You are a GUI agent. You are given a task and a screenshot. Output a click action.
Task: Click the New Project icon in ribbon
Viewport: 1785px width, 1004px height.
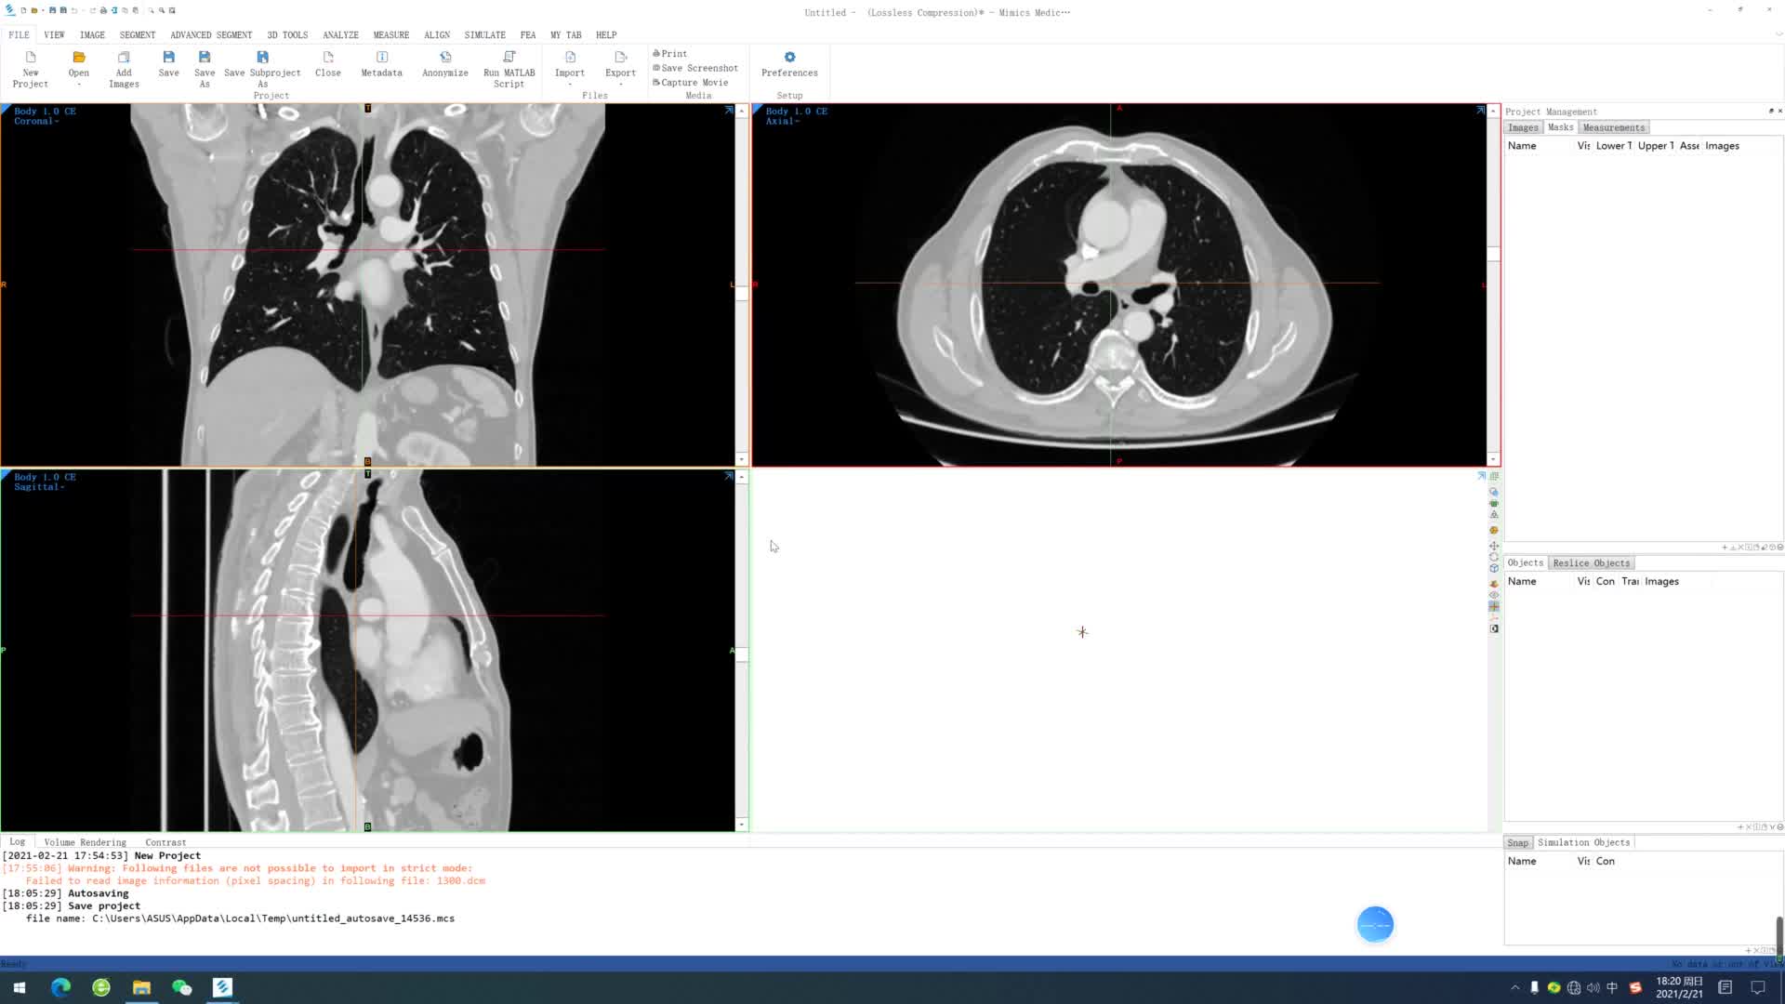pos(31,58)
